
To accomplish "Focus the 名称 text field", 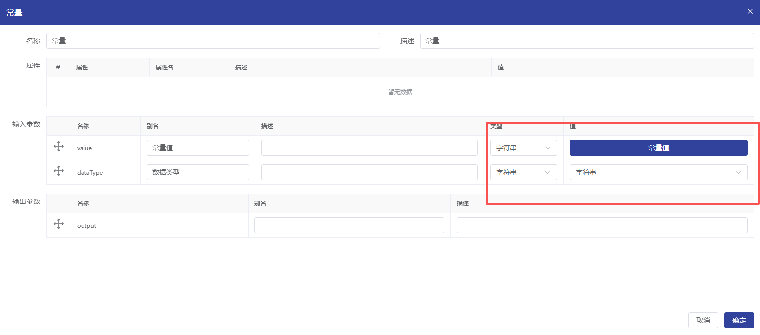I will [x=213, y=41].
